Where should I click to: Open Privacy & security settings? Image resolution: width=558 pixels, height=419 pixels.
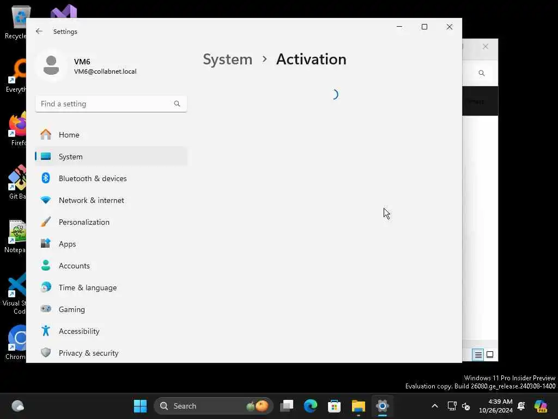[111, 353]
